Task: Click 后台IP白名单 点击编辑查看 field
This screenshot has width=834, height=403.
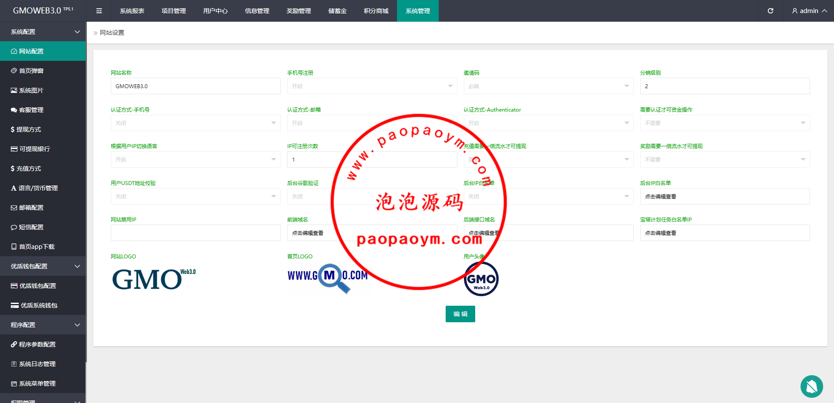Action: tap(725, 196)
